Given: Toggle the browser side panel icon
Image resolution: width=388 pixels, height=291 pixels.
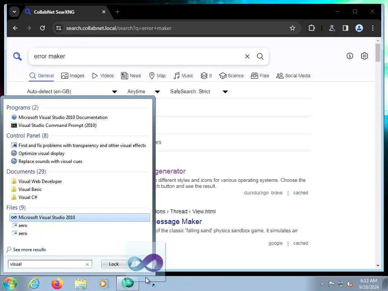Looking at the screenshot, I should tap(346, 28).
